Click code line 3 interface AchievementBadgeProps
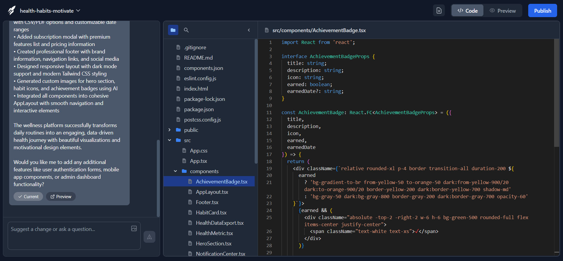563x261 pixels. 328,56
